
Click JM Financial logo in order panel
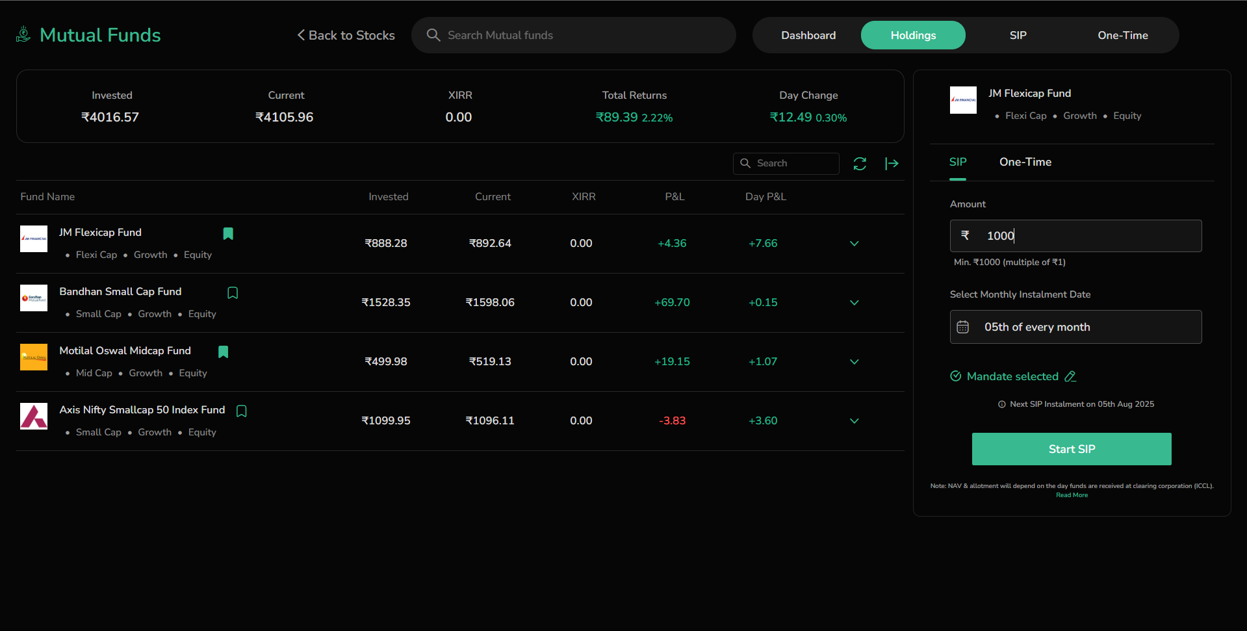pos(963,100)
